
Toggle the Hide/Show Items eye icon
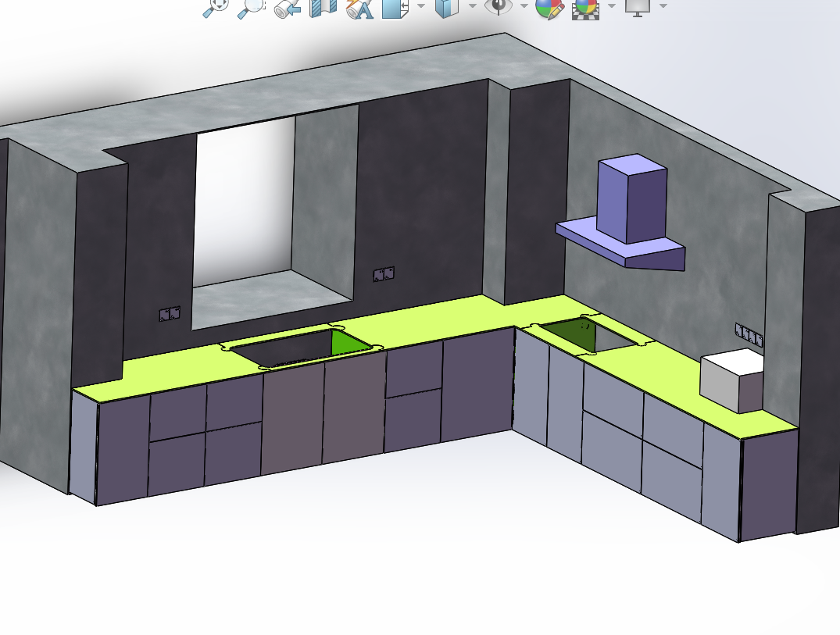(498, 7)
